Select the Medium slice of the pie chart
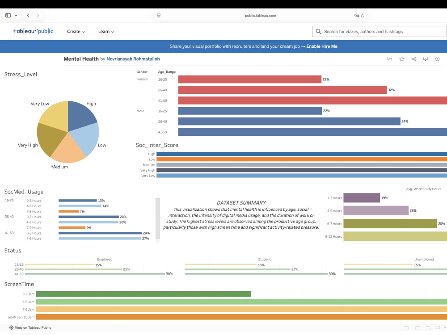447x335 pixels. pos(68,150)
